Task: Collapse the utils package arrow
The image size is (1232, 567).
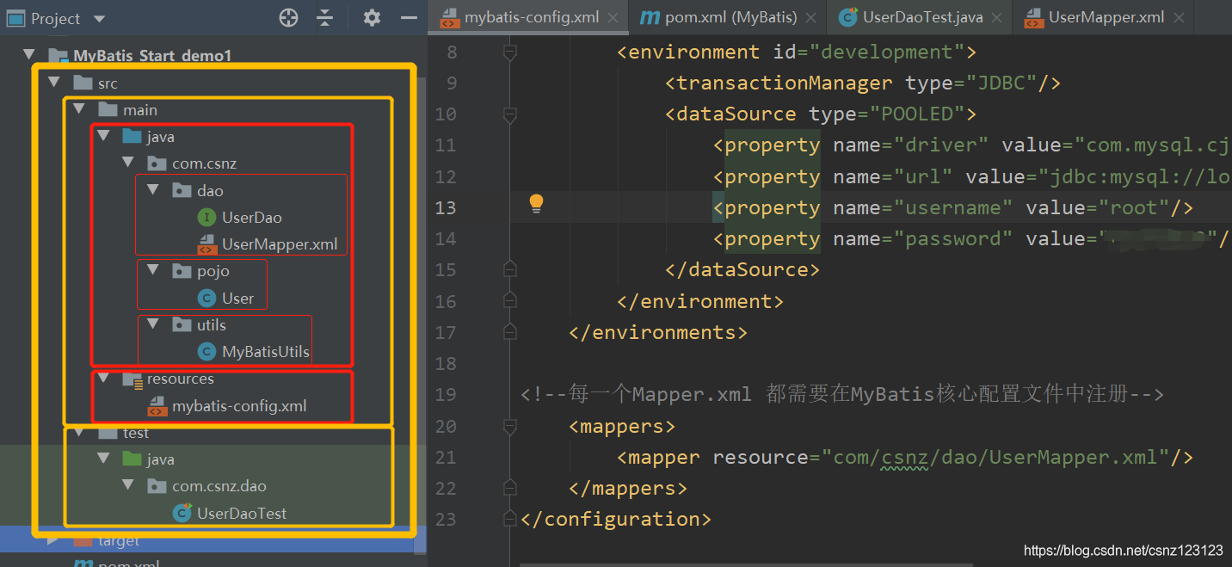Action: [x=153, y=324]
